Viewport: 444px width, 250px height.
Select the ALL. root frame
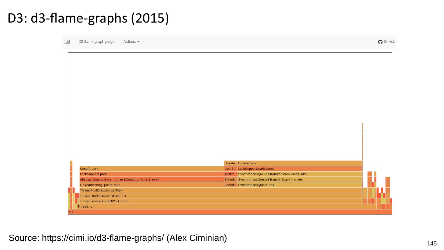[x=230, y=212]
